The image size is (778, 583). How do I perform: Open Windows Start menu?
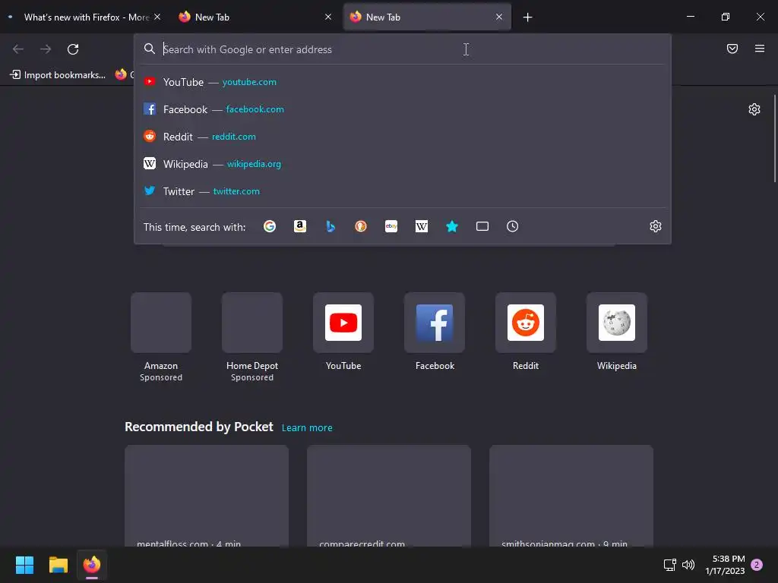[24, 565]
